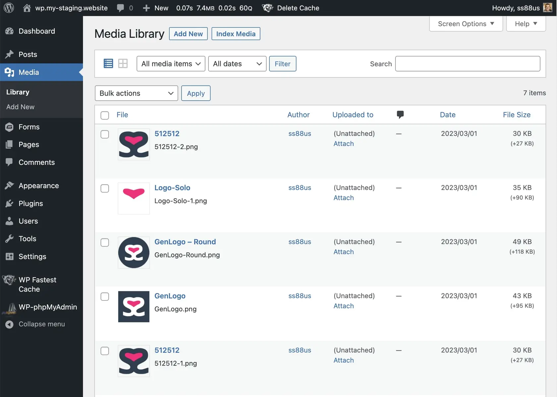Click the Index Media button
This screenshot has height=397, width=557.
[236, 33]
